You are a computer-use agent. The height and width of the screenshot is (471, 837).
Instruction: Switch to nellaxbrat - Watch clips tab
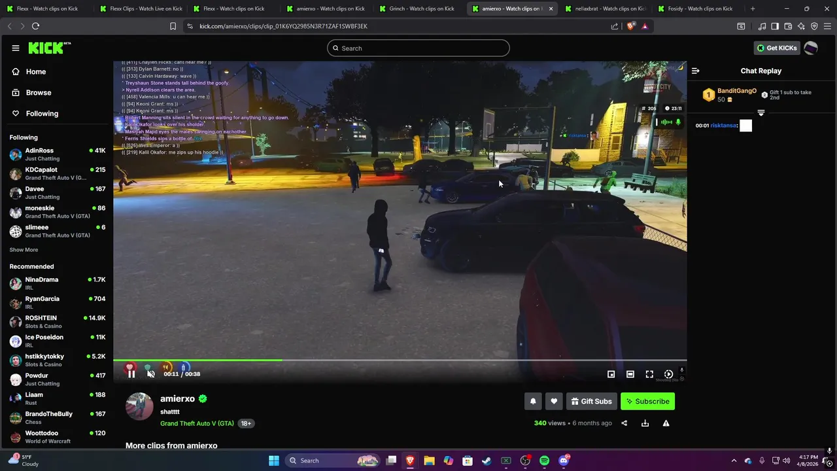(605, 9)
